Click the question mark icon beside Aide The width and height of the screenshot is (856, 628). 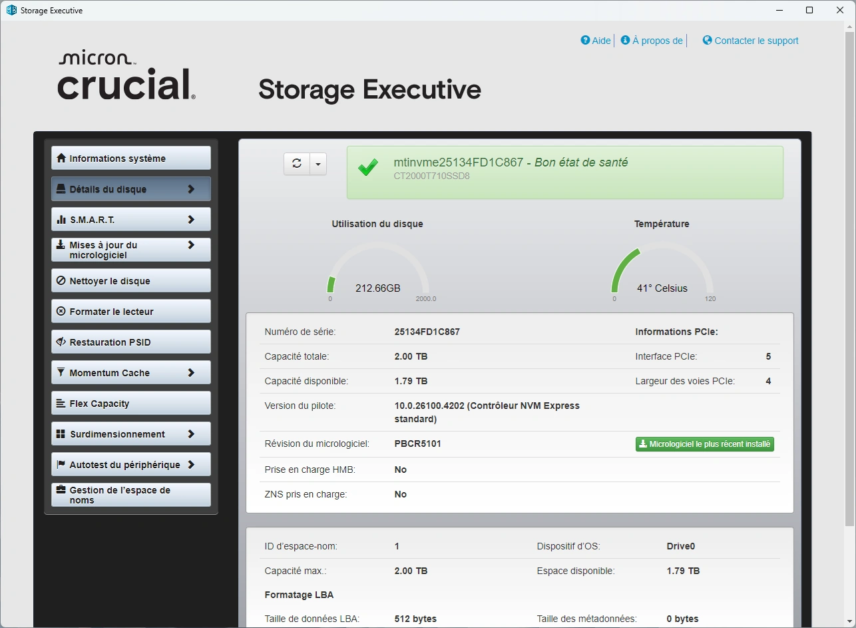tap(585, 40)
